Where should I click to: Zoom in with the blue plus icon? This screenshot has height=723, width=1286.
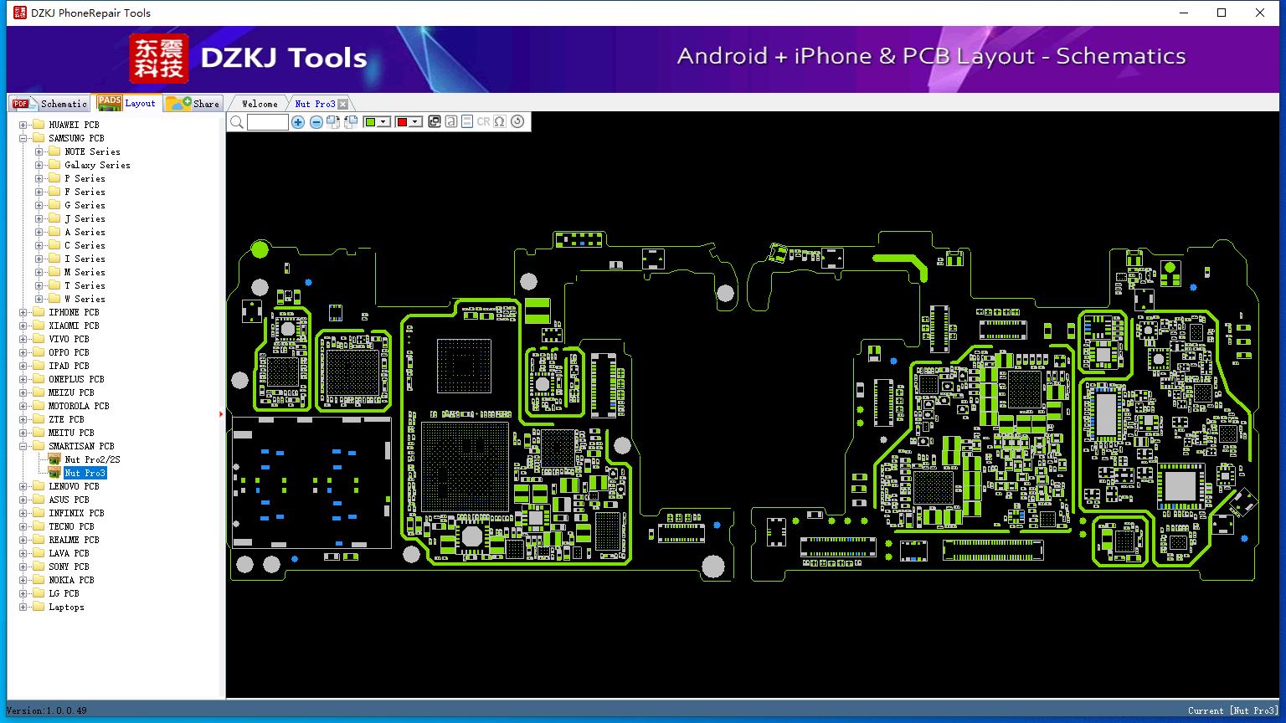coord(298,122)
